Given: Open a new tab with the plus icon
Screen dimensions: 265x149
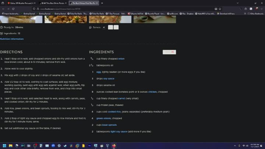Looking at the screenshot, I should (x=102, y=3).
